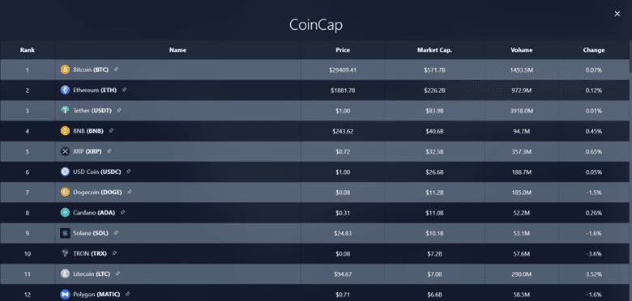Open the BNB (BNB) coin name
Screen dimensions: 632x301
(88, 131)
